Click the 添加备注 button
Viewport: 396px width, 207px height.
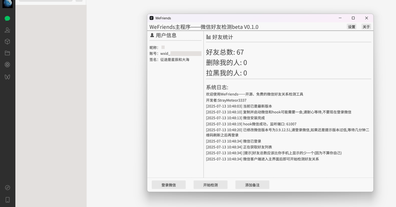click(x=252, y=185)
